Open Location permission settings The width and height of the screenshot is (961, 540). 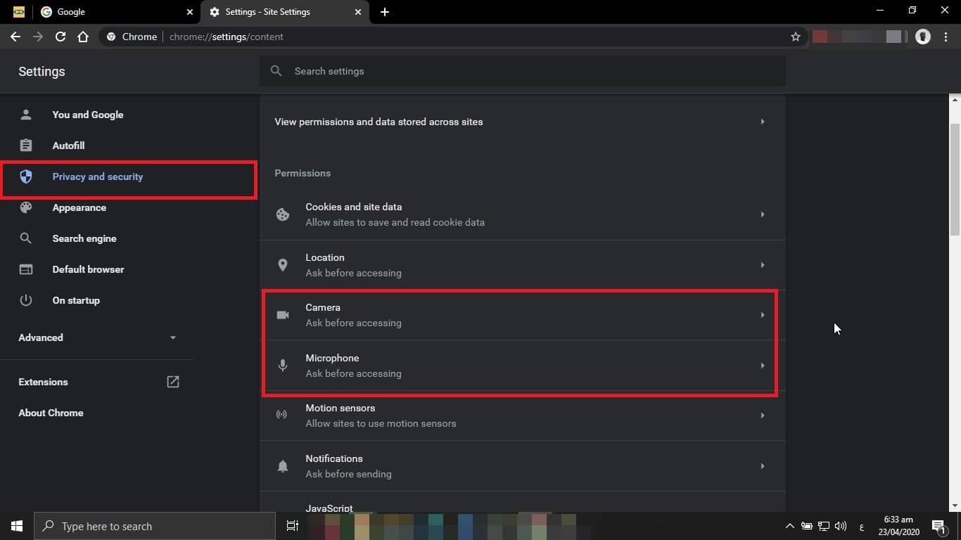522,265
